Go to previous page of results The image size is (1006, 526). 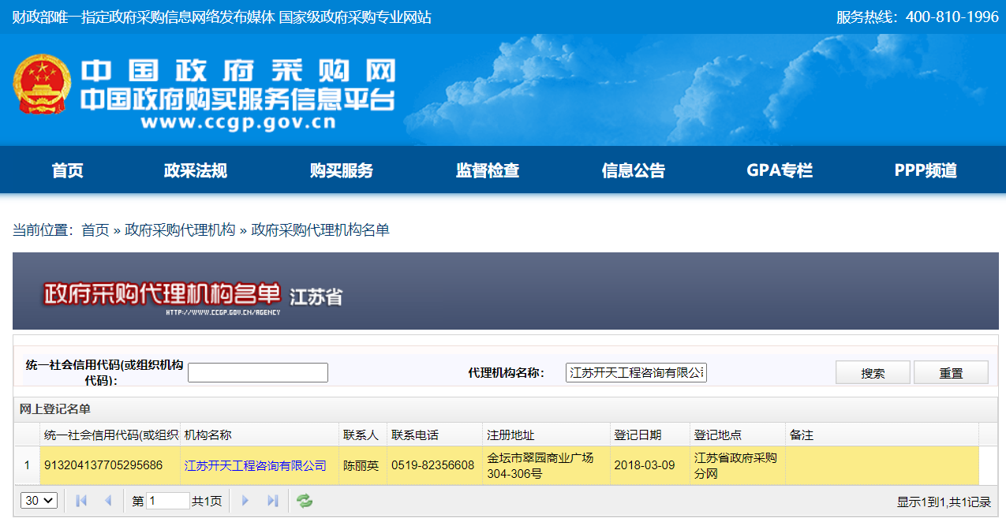pos(108,501)
